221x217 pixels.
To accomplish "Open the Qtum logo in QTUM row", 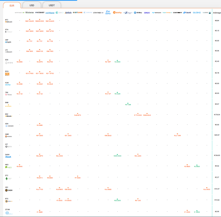I will point(9,213).
